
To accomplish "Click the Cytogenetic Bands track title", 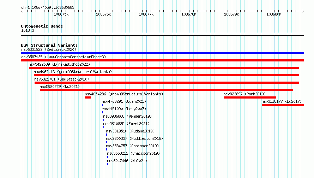I will pos(42,26).
